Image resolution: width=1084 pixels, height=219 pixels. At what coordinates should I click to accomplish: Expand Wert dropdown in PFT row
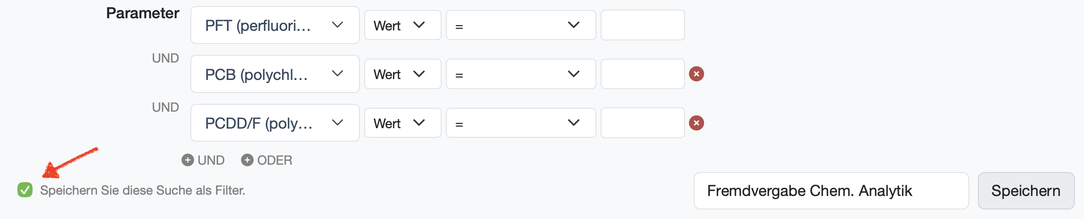coord(402,25)
